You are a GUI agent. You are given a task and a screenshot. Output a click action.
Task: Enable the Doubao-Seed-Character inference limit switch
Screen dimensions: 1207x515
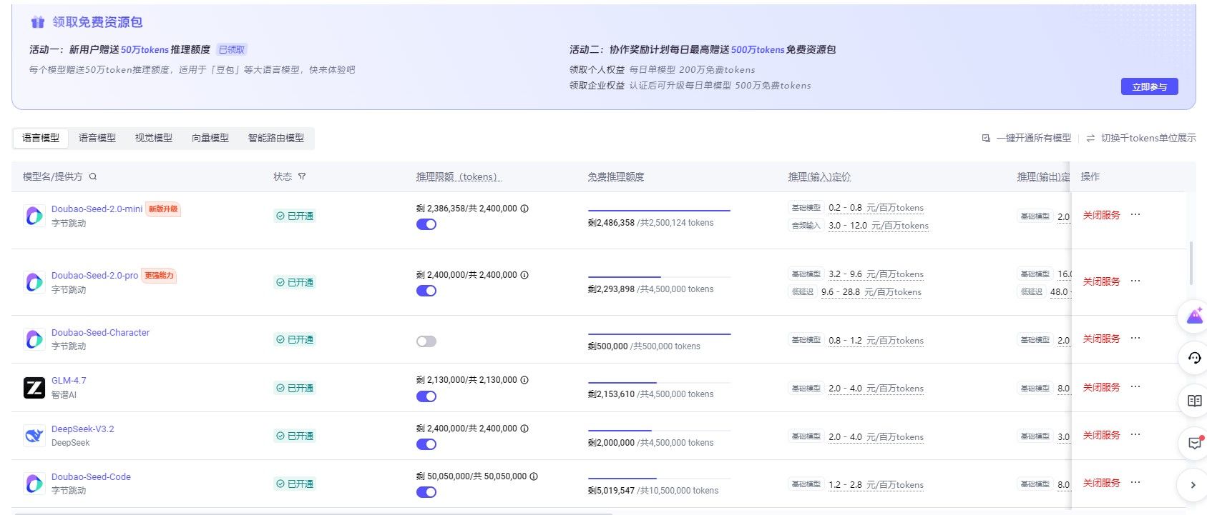point(426,341)
